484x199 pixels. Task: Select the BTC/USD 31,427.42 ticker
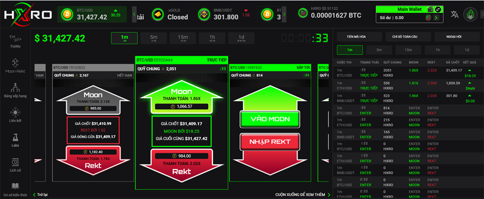coord(92,14)
